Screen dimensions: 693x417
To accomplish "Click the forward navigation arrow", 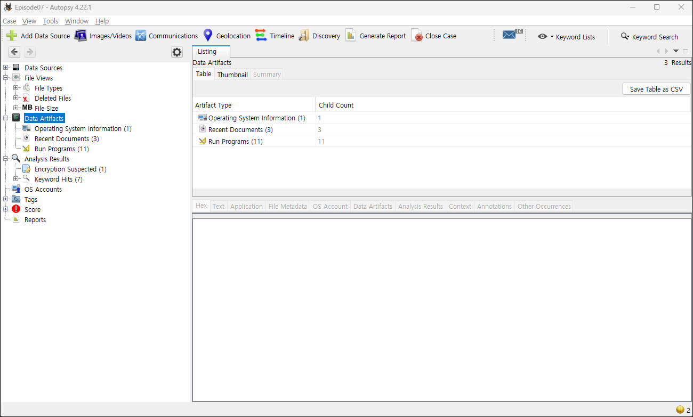I will pos(30,52).
